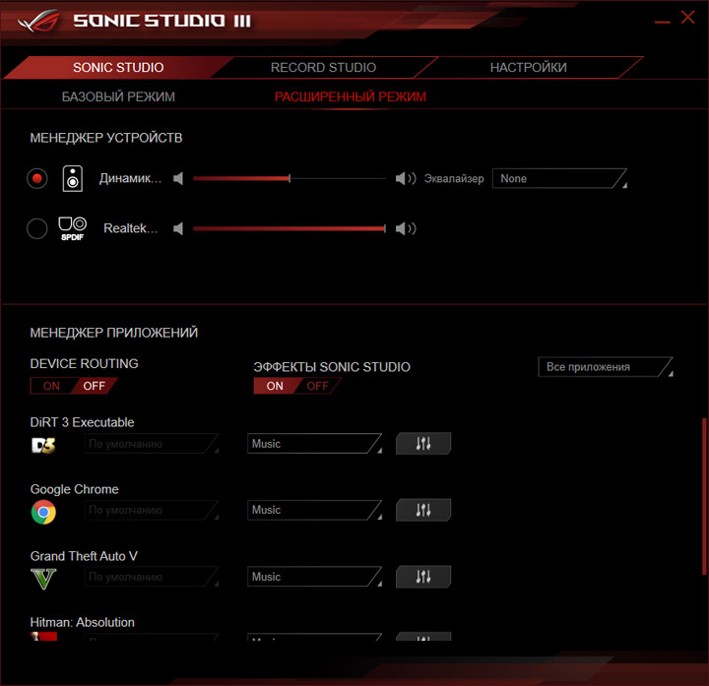Viewport: 709px width, 686px height.
Task: Click the МЕНЕДЖЕР ПРИЛОЖЕНИЙ heading
Action: (x=113, y=333)
